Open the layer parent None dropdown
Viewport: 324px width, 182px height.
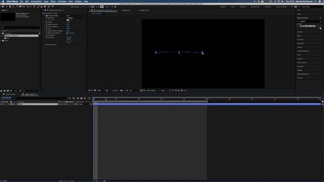[83, 104]
